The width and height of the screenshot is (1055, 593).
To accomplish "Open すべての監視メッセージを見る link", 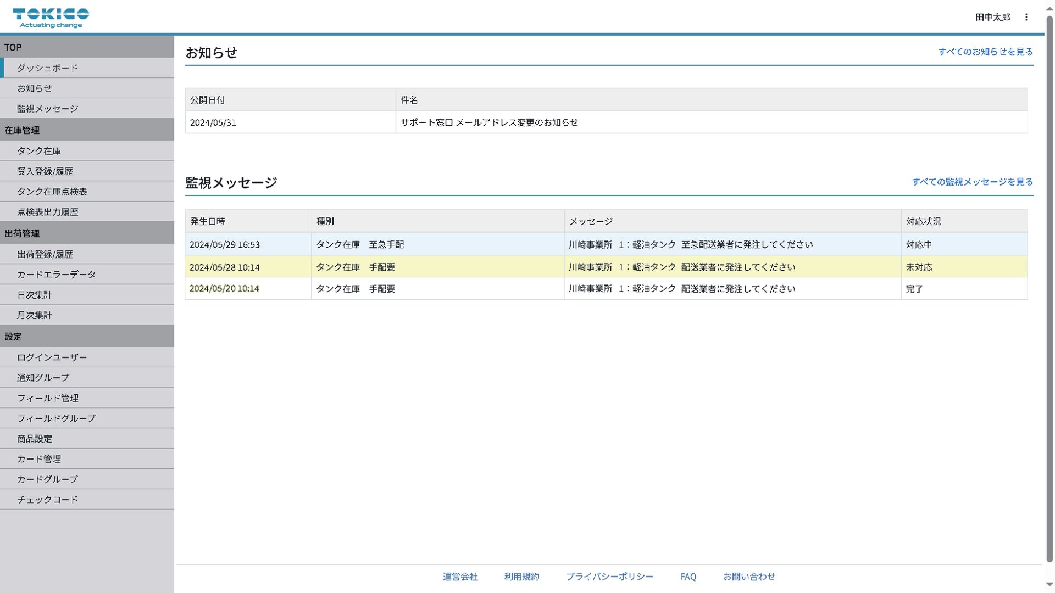I will (x=972, y=182).
